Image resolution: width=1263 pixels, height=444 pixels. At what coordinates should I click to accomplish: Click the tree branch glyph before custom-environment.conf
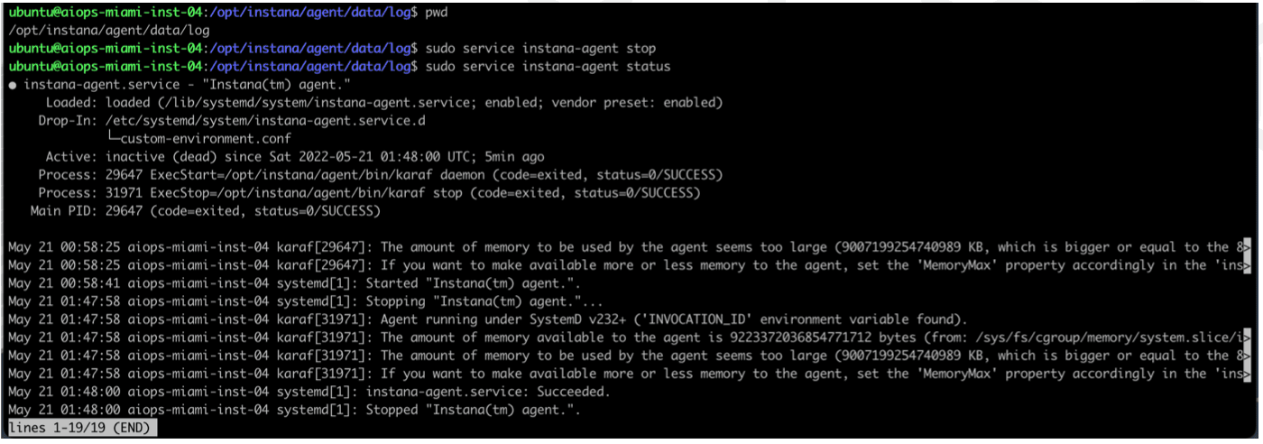[113, 139]
